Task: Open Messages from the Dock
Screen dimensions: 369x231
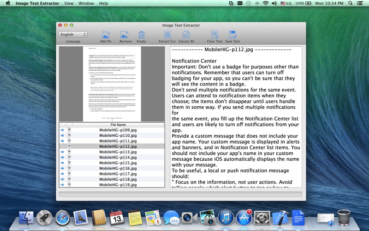Action: click(x=171, y=218)
